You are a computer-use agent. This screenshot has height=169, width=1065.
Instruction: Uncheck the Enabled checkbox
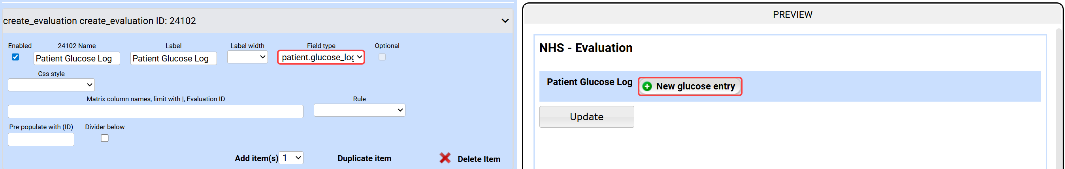click(15, 57)
